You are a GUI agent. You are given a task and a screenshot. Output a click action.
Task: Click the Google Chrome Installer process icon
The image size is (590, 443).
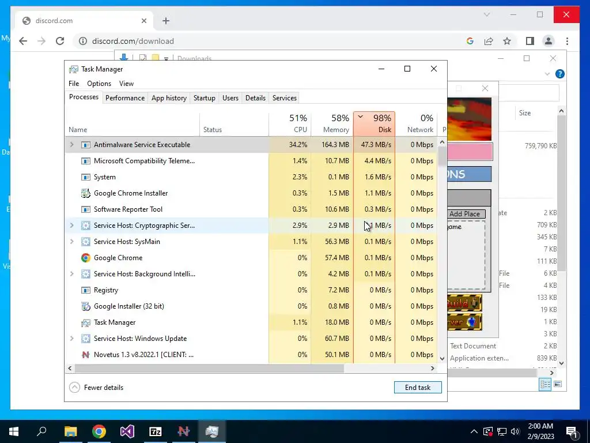pyautogui.click(x=86, y=193)
